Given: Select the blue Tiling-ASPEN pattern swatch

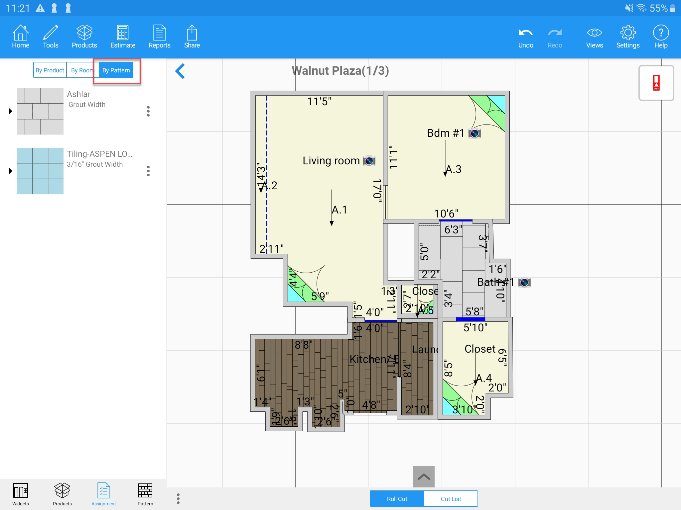Looking at the screenshot, I should [40, 171].
